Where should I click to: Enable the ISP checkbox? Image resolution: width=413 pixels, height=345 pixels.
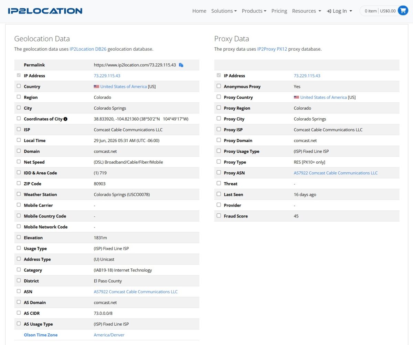[x=19, y=129]
